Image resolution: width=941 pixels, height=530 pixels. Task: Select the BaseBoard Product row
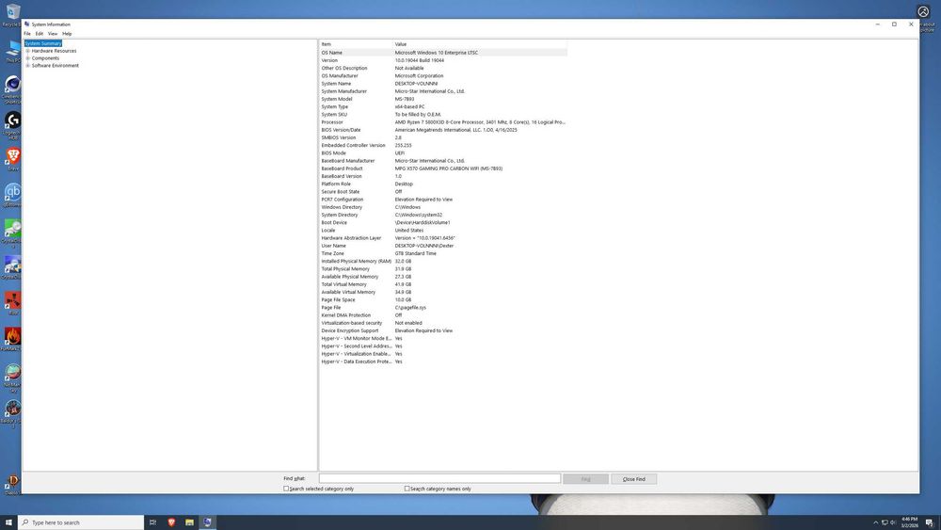click(x=443, y=169)
